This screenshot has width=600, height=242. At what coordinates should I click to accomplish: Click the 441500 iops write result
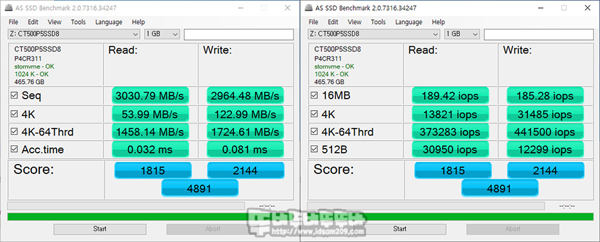[x=545, y=132]
